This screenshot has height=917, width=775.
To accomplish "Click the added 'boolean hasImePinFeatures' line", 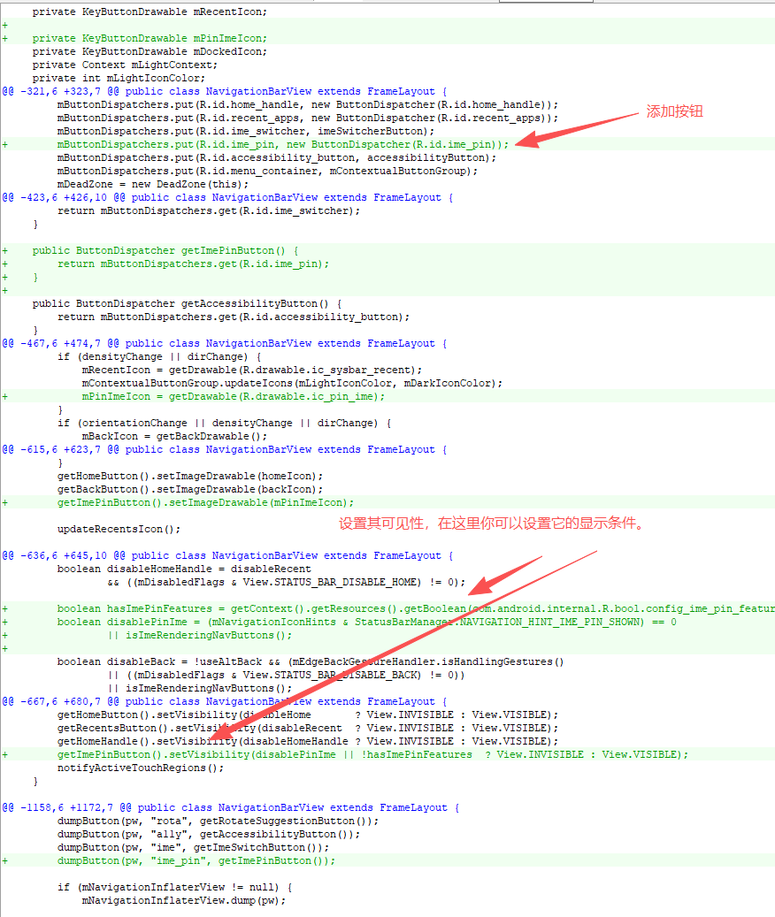I will point(416,608).
